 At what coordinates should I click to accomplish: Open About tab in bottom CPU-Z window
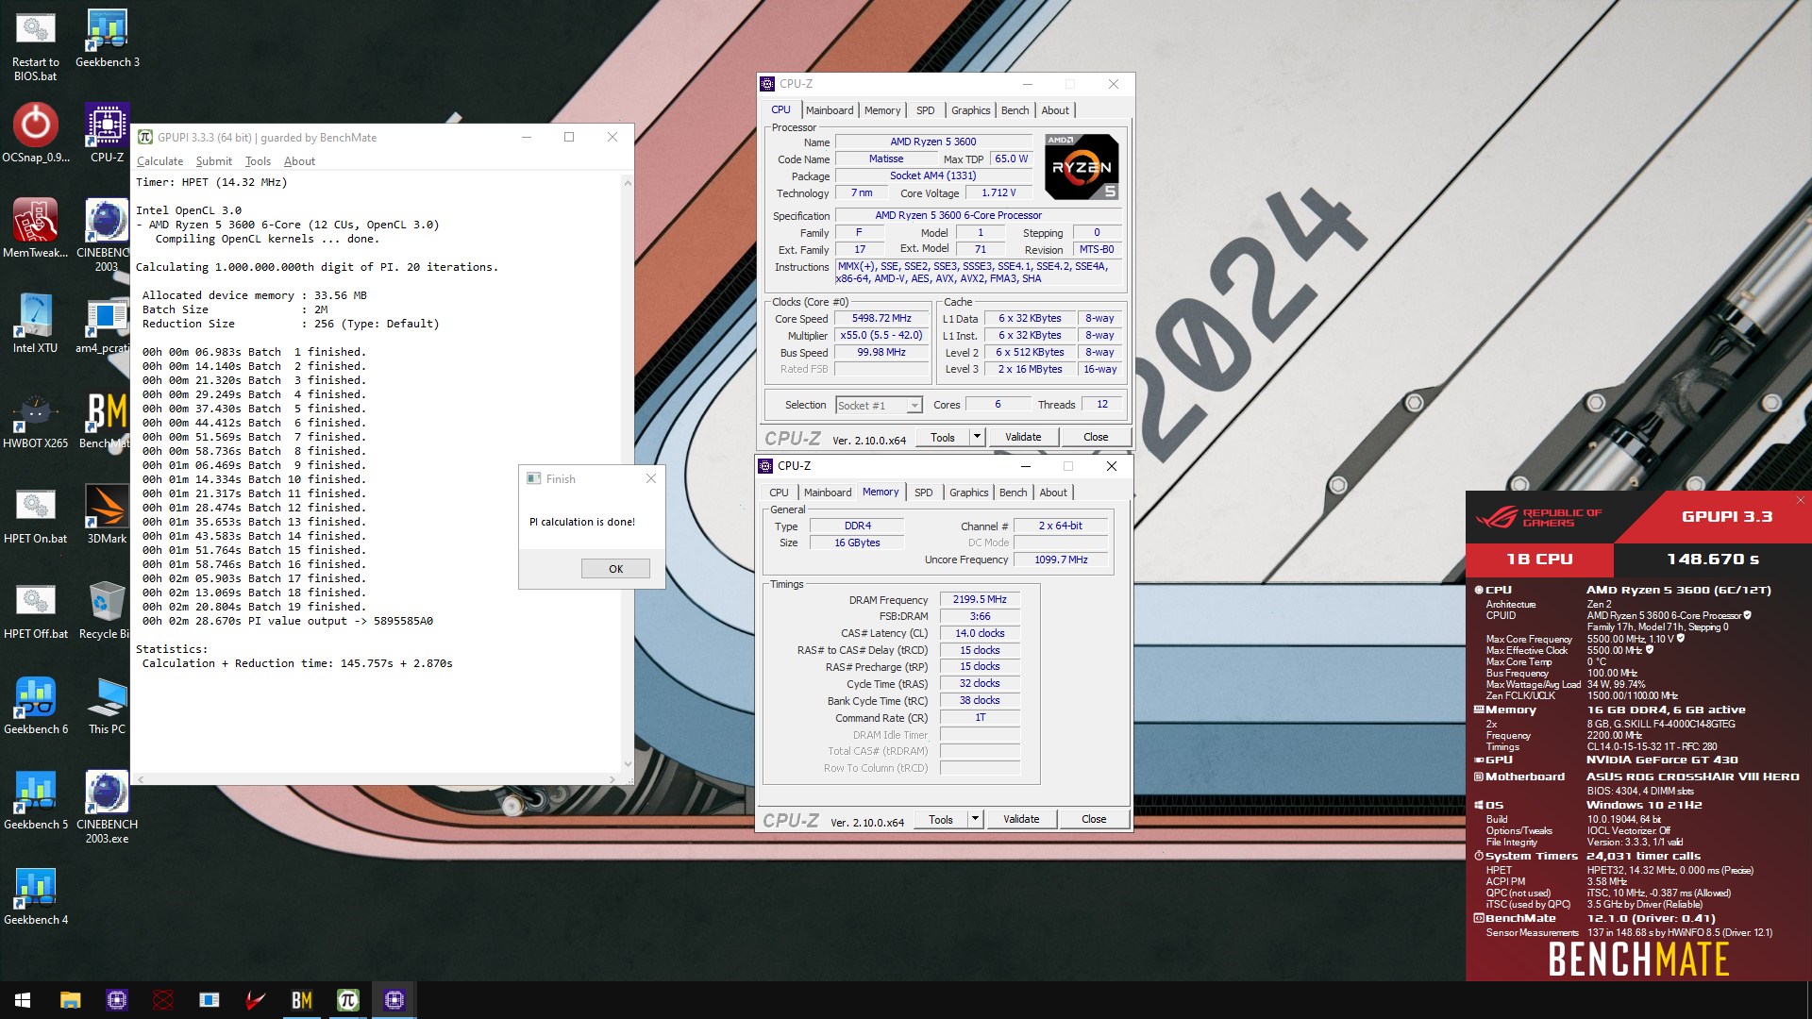point(1053,493)
